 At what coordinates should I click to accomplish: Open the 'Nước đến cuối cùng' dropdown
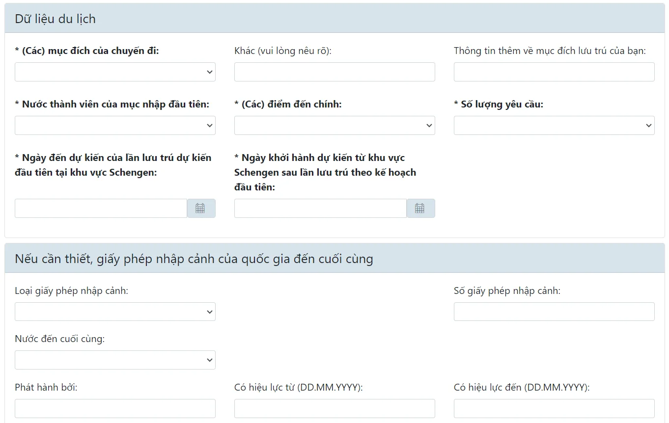click(115, 360)
